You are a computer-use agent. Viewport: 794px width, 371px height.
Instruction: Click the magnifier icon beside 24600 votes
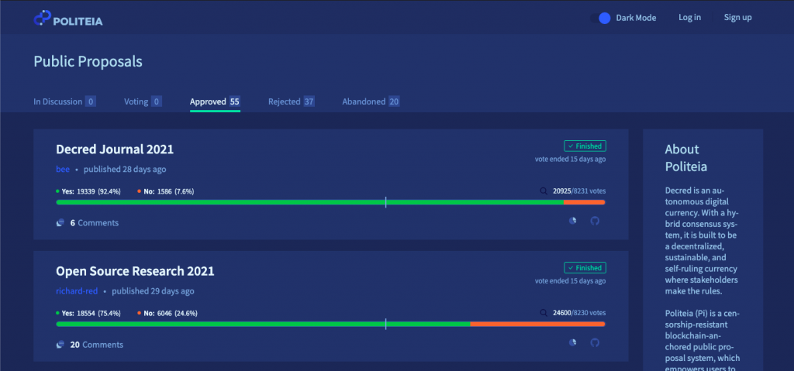click(544, 314)
